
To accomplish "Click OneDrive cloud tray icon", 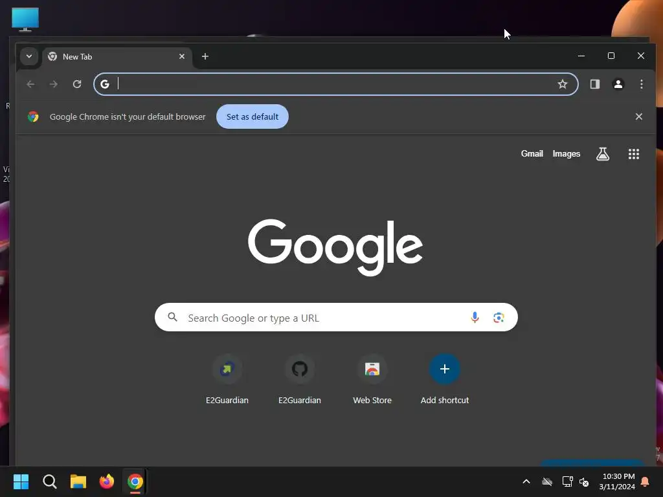I will click(547, 481).
